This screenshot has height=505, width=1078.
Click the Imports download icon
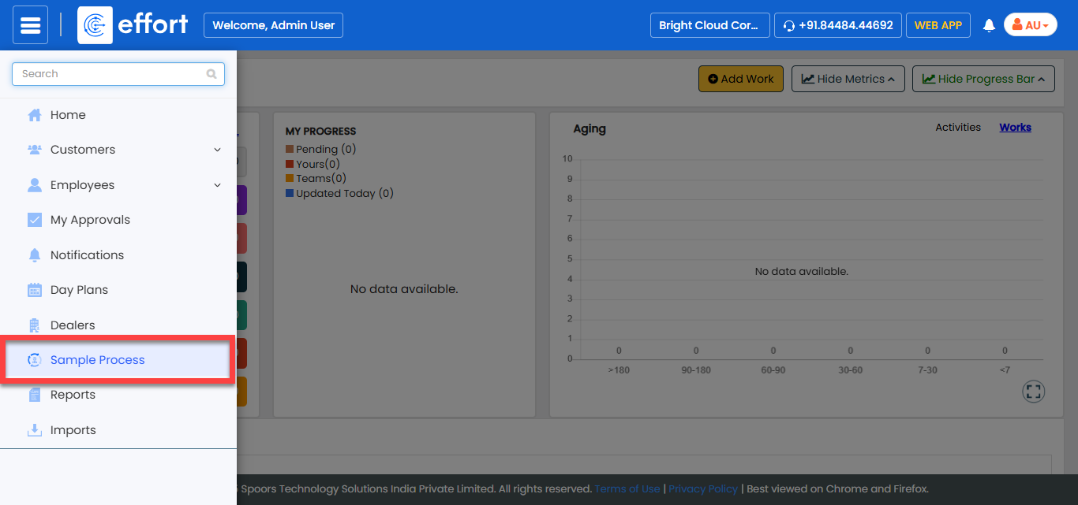[x=35, y=430]
